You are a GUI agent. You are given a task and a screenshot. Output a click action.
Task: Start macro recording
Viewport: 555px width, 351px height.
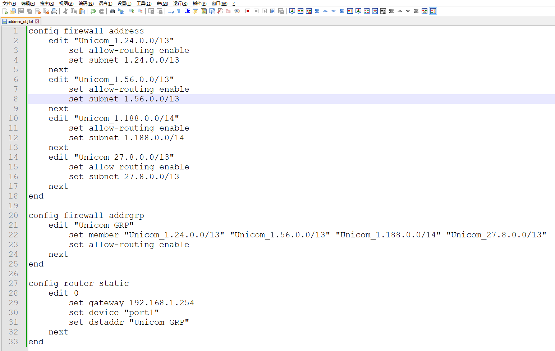click(x=247, y=11)
